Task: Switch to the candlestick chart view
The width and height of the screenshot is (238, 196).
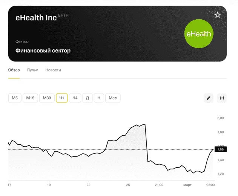Action: (222, 98)
